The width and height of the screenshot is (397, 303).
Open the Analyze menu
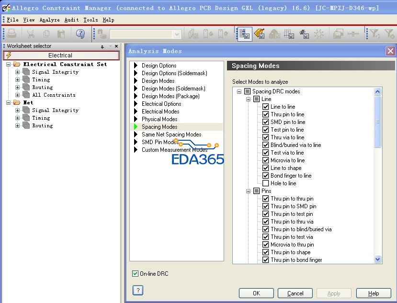pos(50,20)
